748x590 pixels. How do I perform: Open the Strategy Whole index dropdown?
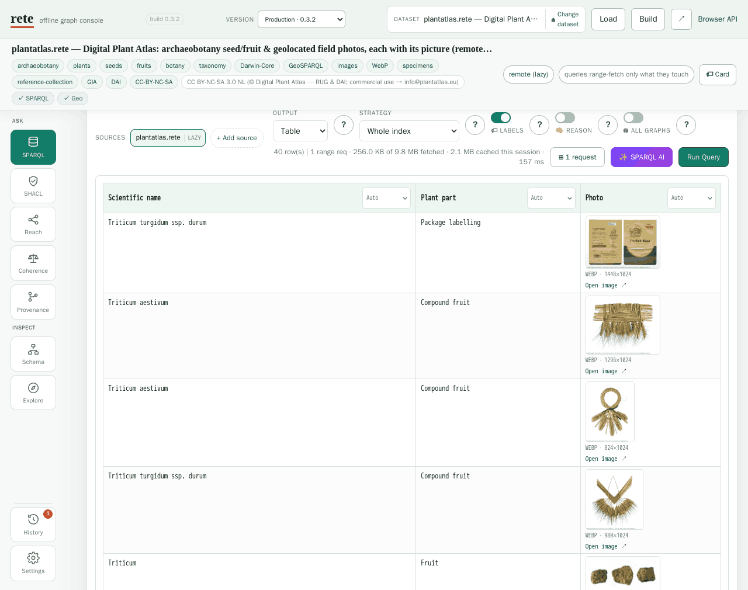409,131
